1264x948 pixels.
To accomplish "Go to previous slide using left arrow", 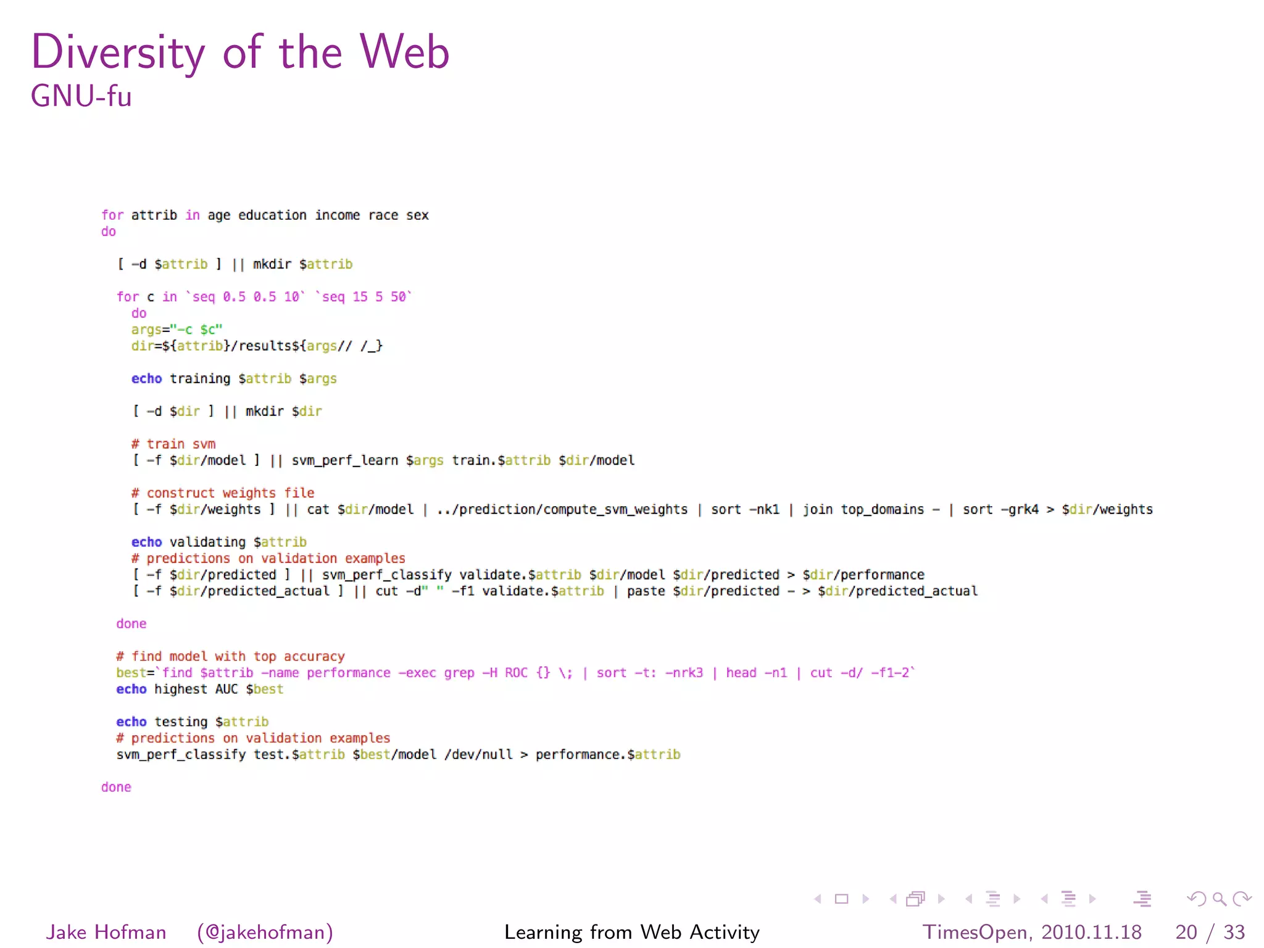I will (818, 899).
